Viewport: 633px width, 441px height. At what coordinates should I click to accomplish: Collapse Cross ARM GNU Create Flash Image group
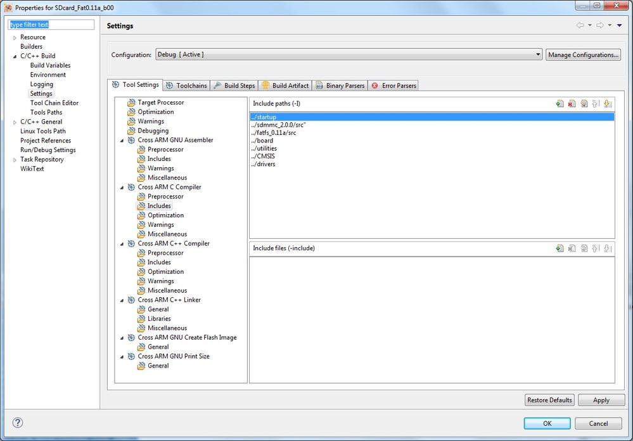122,338
